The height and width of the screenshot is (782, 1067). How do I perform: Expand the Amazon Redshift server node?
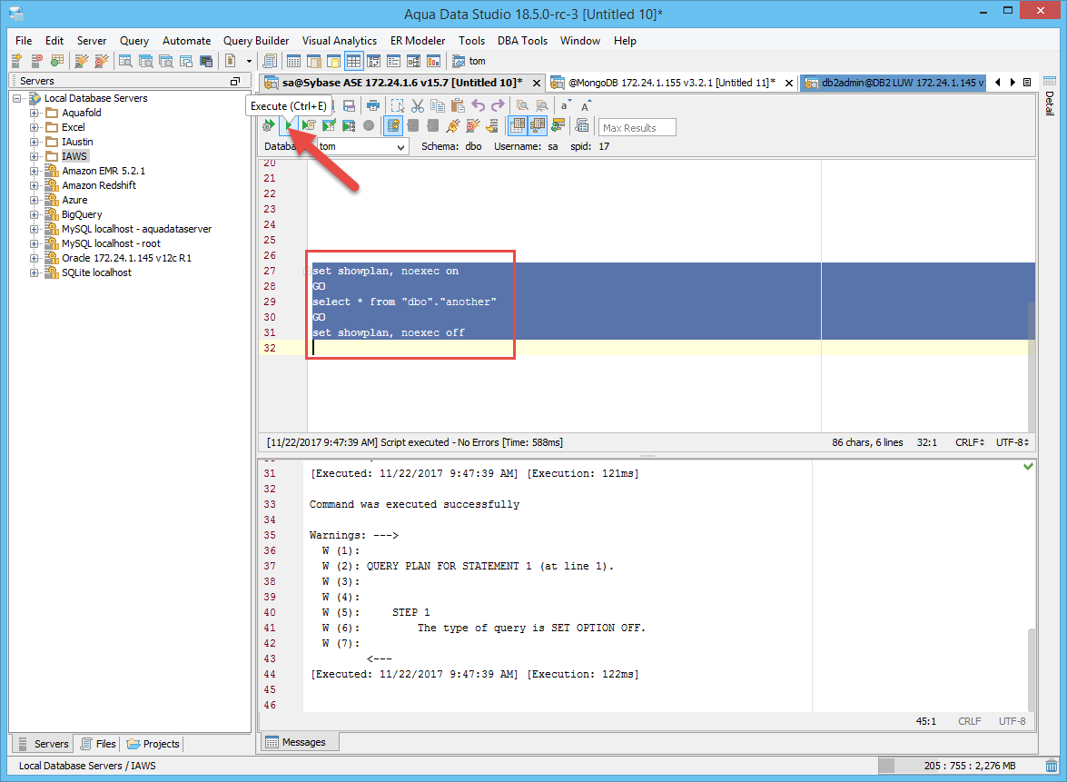click(34, 185)
